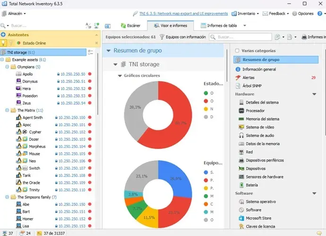The image size is (326, 236).
Task: Open the tabs overflow dropdown arrow
Action: coord(245,25)
